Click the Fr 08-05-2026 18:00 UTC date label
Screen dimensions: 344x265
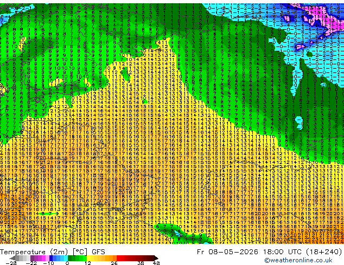[250, 252]
